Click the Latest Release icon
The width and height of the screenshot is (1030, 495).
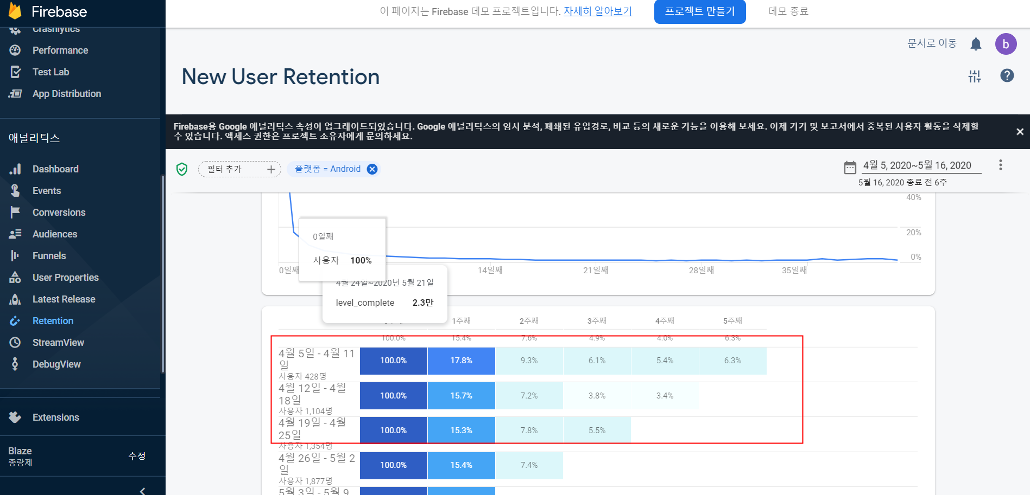15,299
